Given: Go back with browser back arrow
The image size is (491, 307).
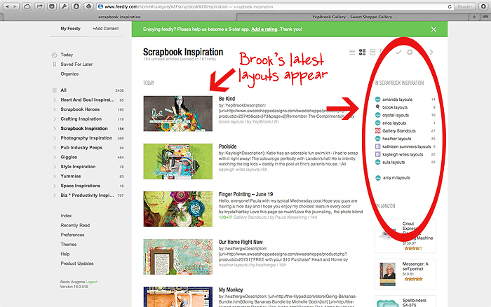Looking at the screenshot, I should click(x=7, y=6).
